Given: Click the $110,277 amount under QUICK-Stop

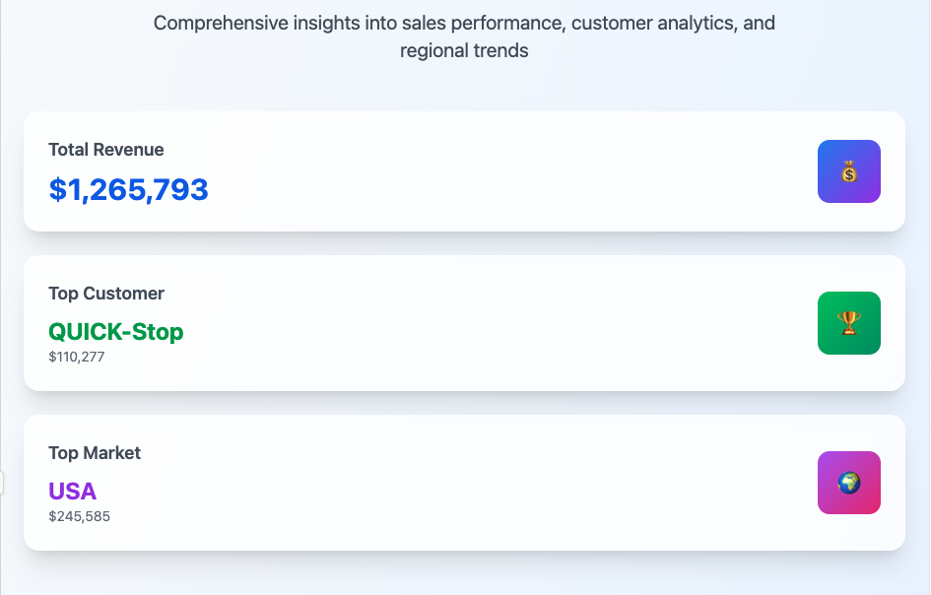Looking at the screenshot, I should point(78,357).
